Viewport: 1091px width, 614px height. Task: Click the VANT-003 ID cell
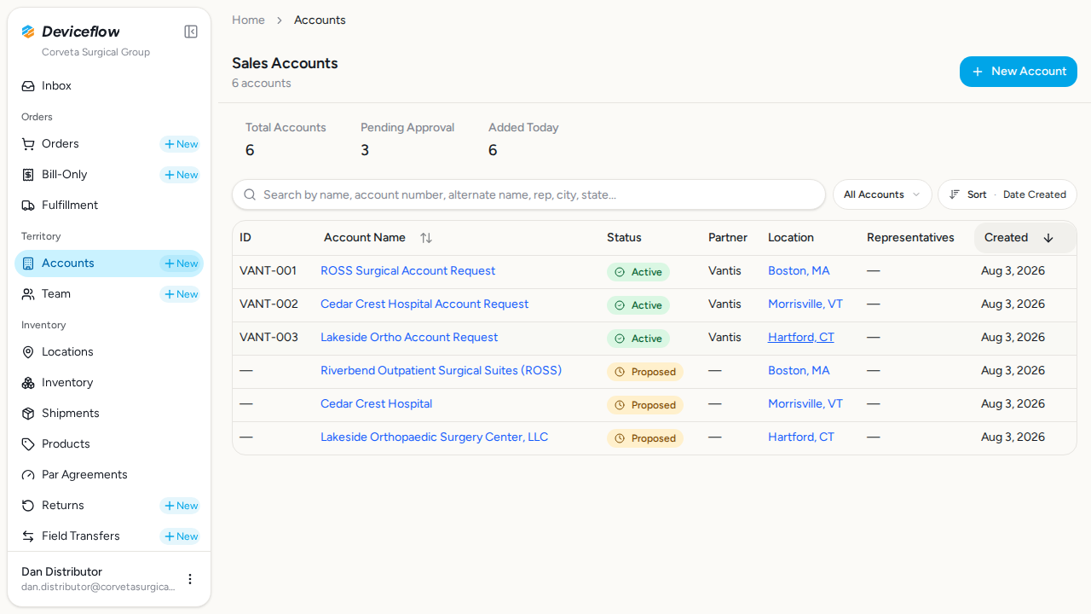[x=268, y=338]
